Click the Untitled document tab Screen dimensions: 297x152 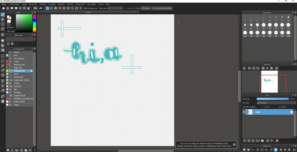[88, 12]
